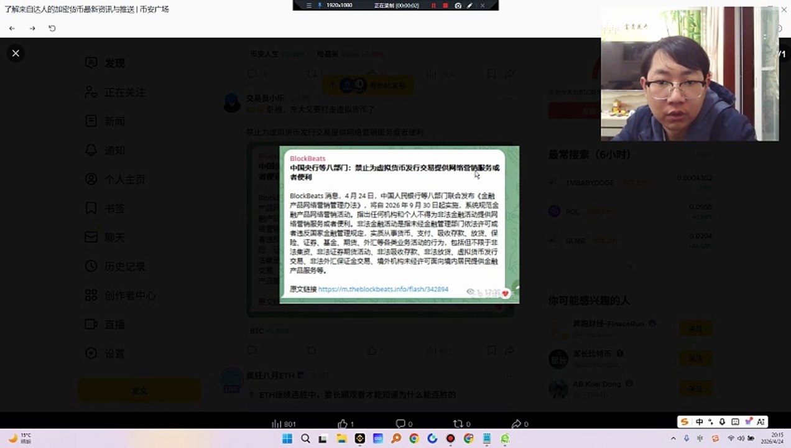791x448 pixels.
Task: Click the IME bar microphone icon
Action: pyautogui.click(x=723, y=422)
